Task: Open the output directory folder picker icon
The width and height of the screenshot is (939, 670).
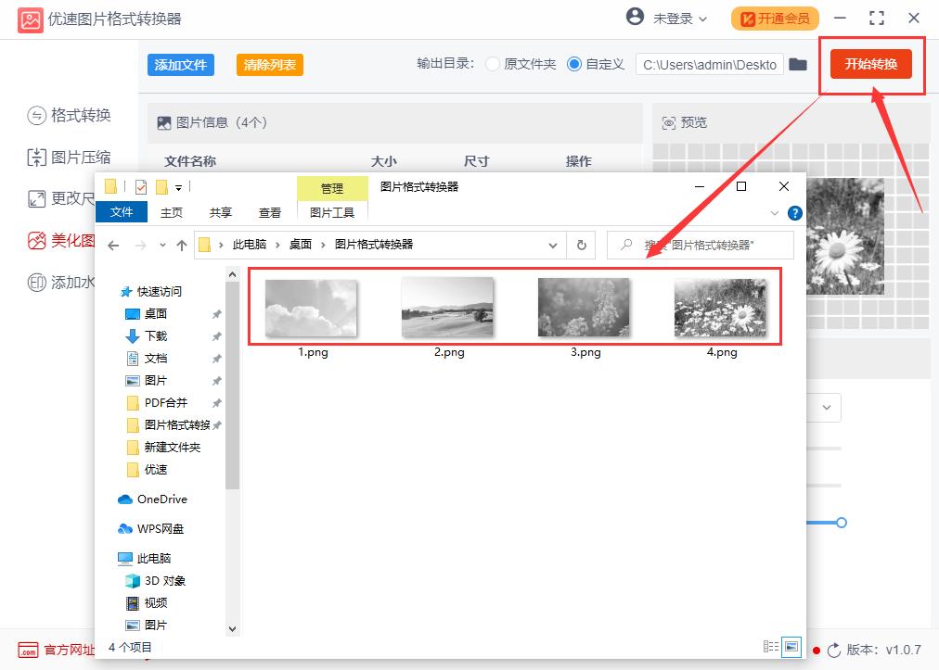Action: (800, 65)
